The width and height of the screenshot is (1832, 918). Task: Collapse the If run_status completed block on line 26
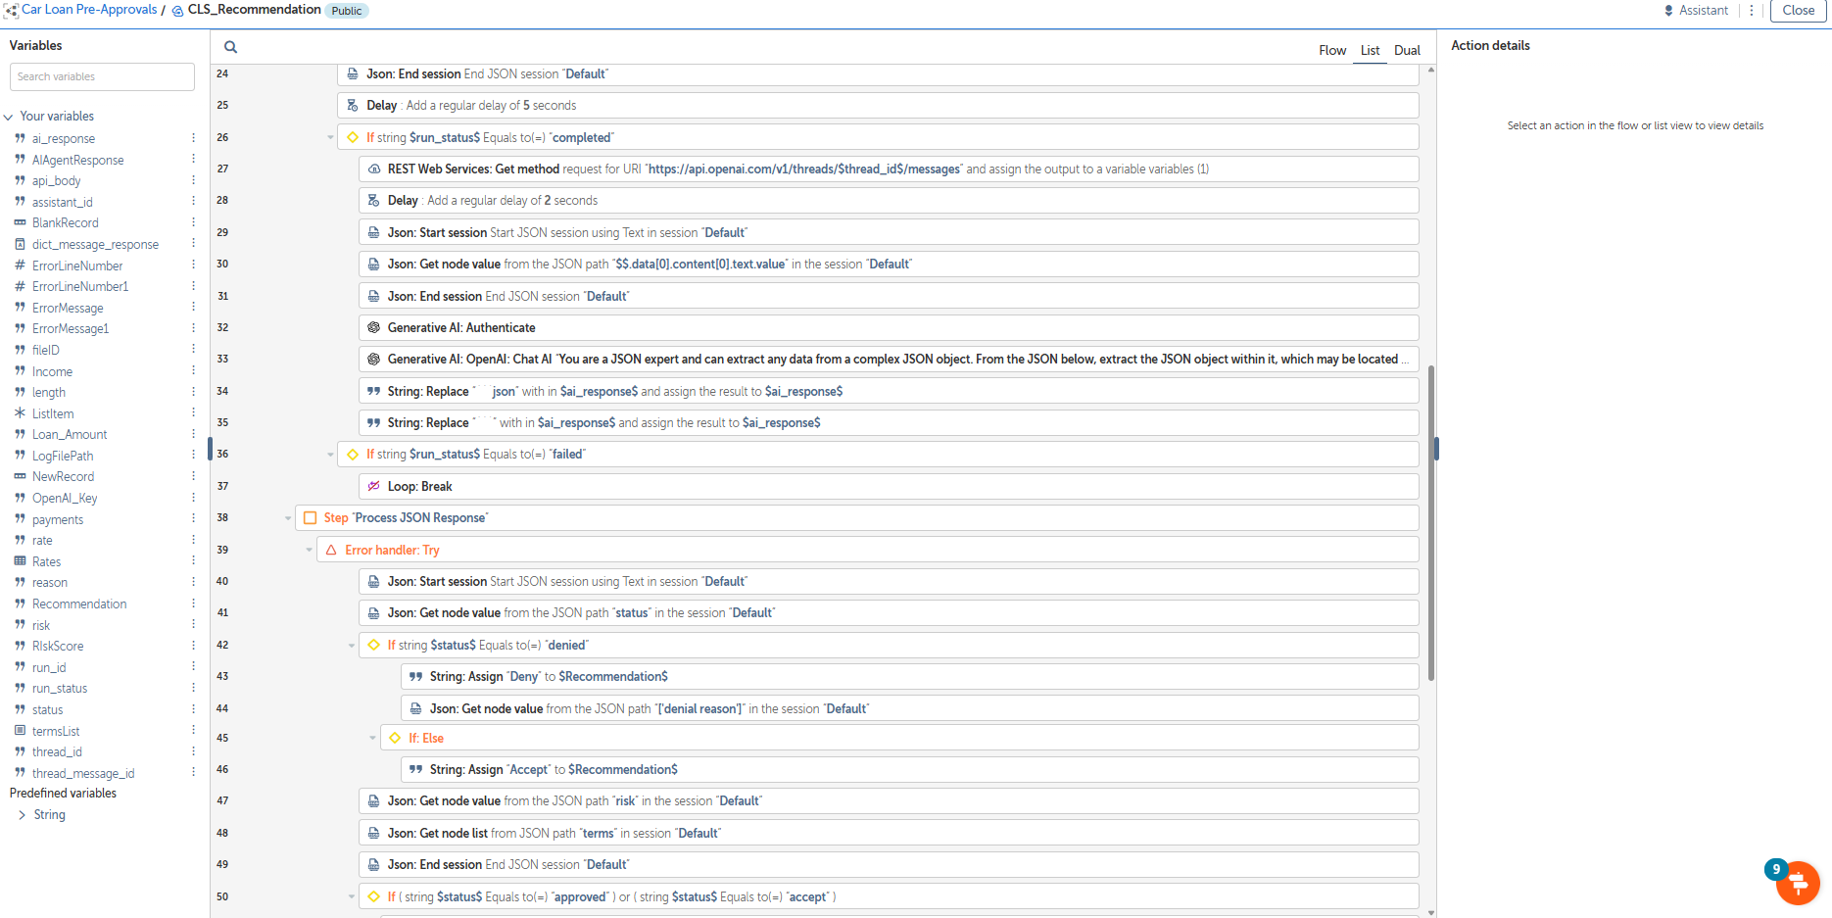(x=330, y=138)
